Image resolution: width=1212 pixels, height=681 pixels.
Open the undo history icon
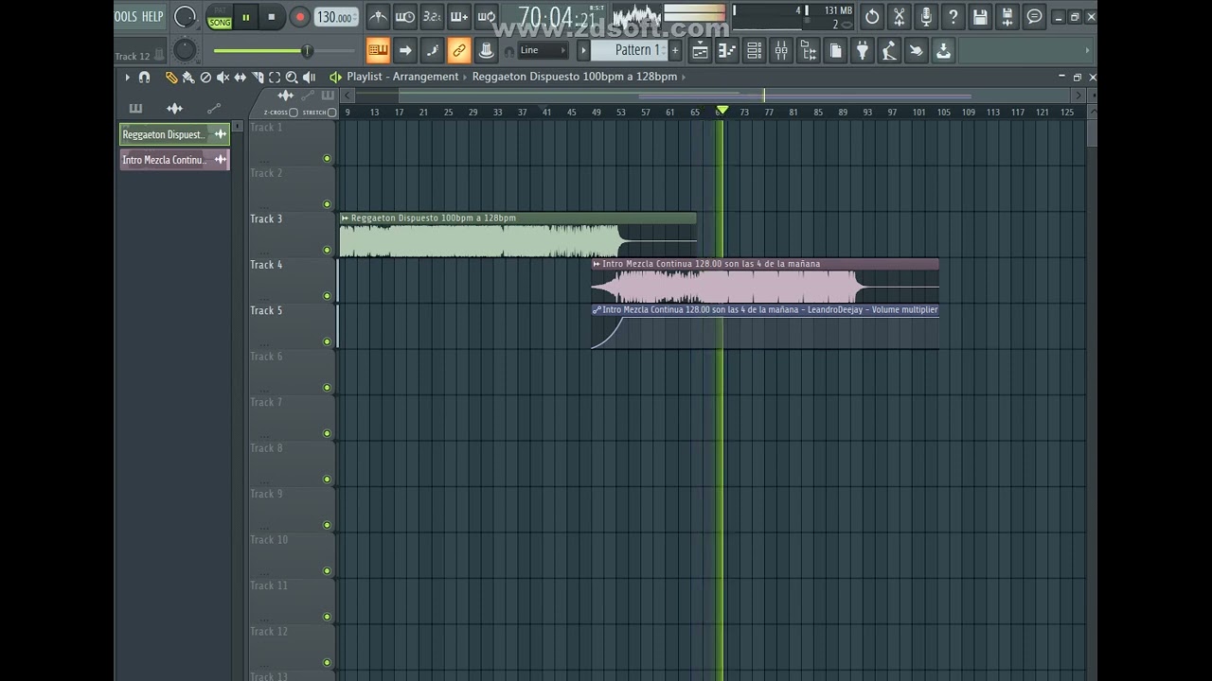pos(872,16)
